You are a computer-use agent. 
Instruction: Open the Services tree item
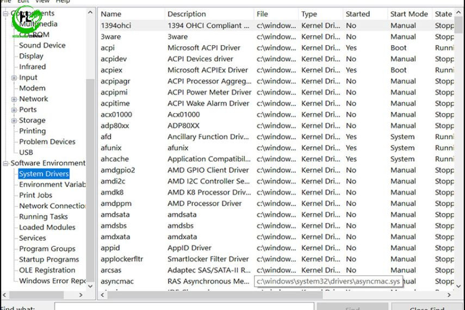click(32, 238)
